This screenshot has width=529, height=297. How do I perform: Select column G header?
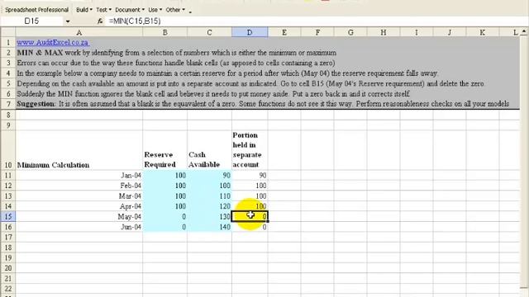coord(350,33)
